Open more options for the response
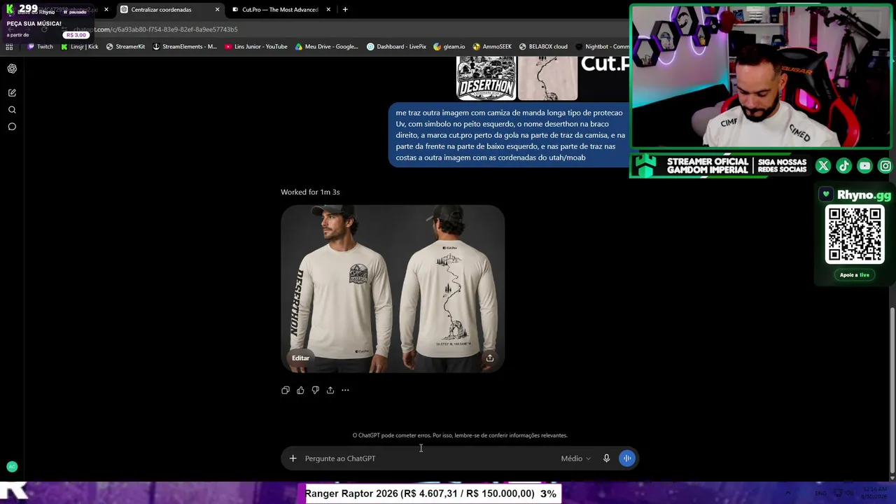The width and height of the screenshot is (896, 504). click(345, 390)
